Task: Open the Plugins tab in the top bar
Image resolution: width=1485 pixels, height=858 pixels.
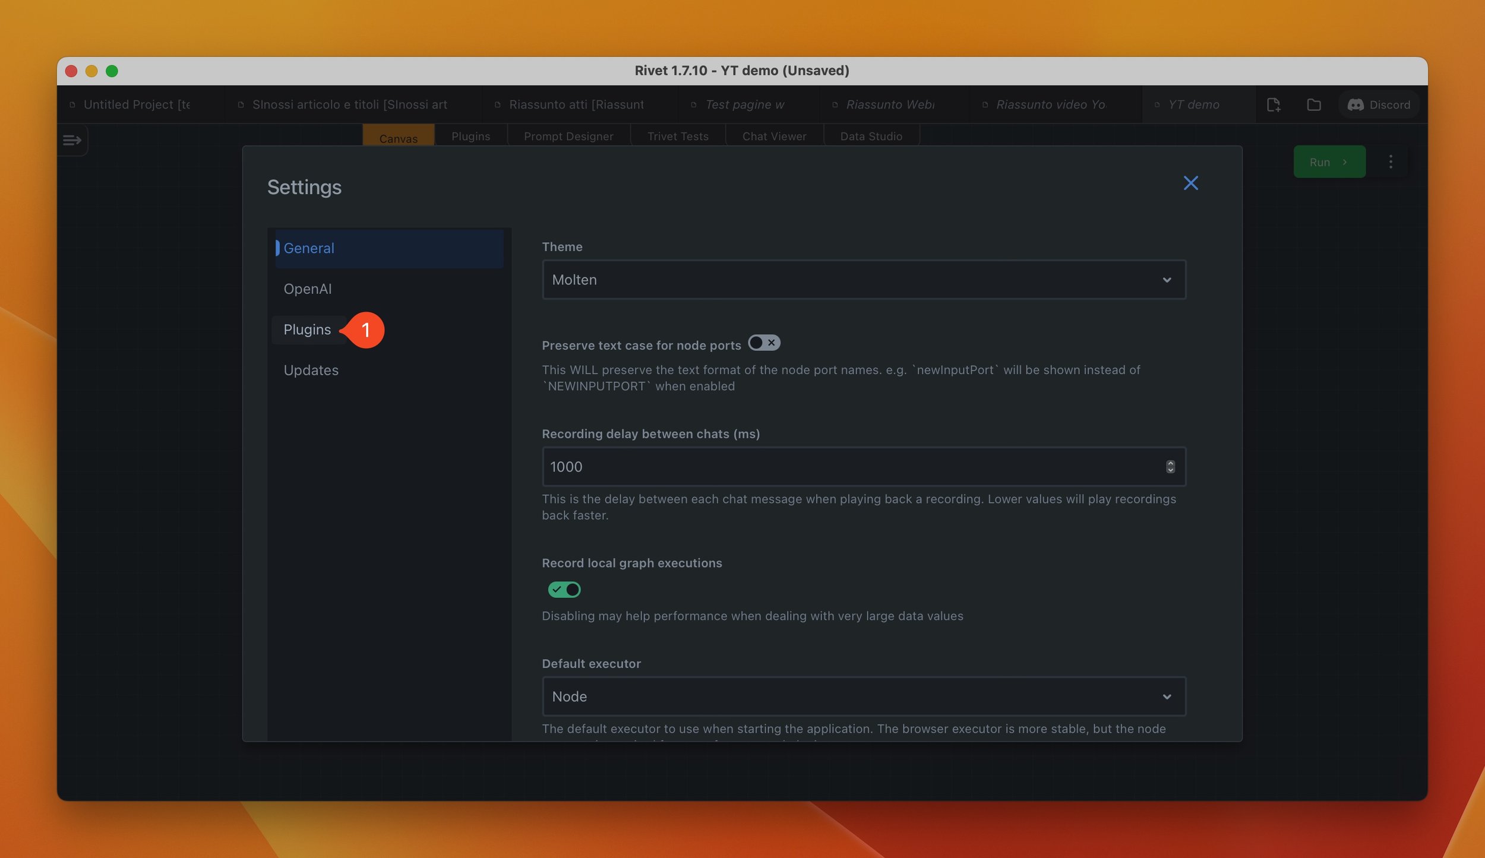Action: pos(470,137)
